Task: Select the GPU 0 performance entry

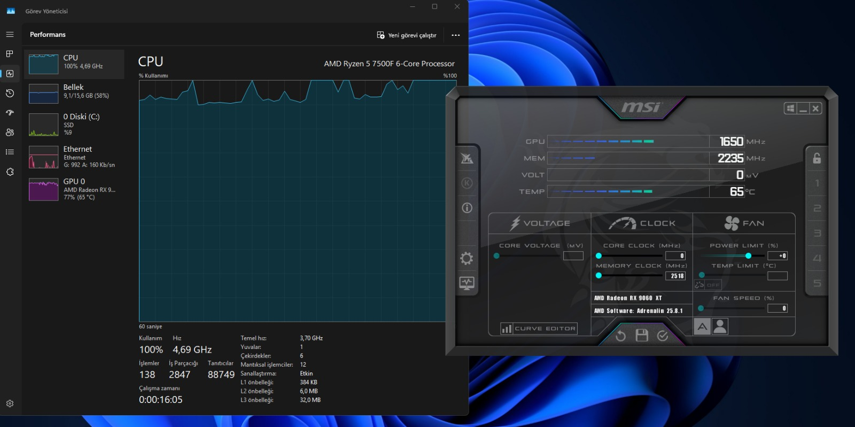Action: click(74, 189)
